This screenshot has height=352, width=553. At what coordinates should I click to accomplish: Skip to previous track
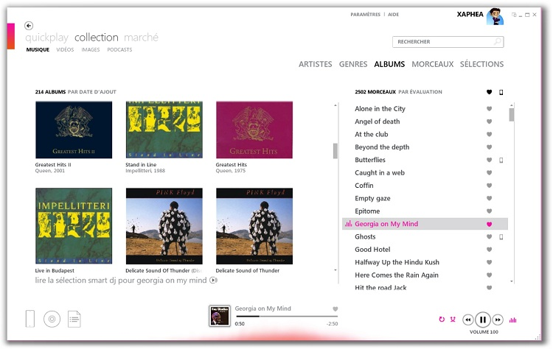tap(467, 320)
